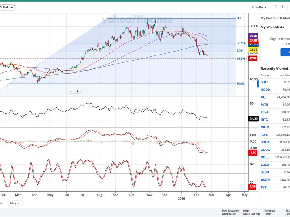
Task: Zoom out chart with minus button
Action: (71, 91)
